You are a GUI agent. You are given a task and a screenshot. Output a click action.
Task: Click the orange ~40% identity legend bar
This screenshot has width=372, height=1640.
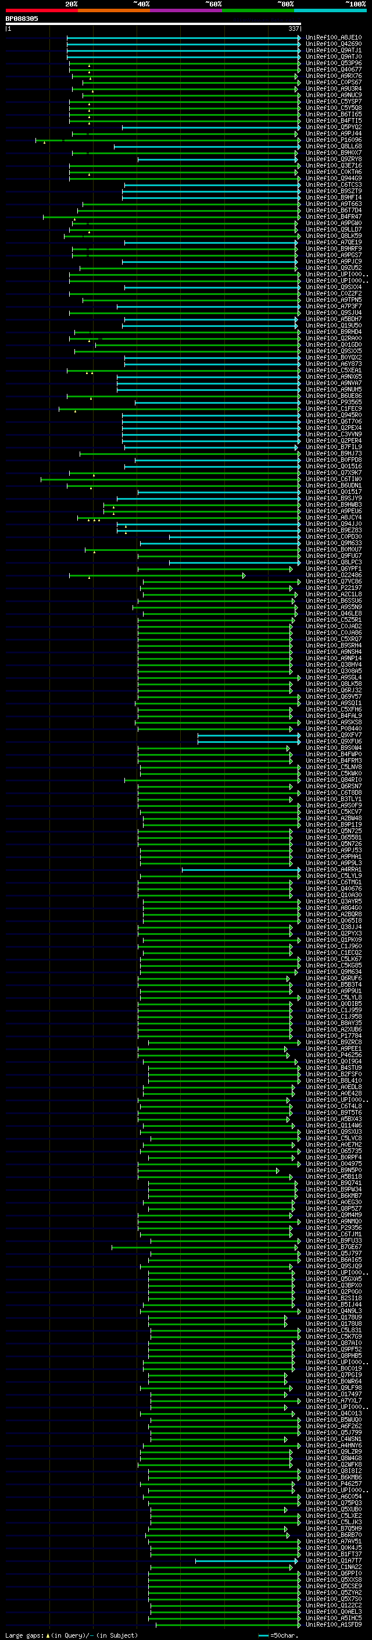[114, 10]
